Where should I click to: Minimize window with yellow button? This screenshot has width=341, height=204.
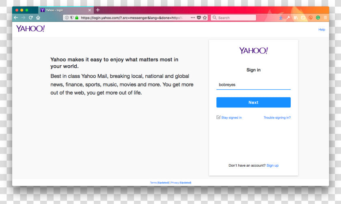[x=22, y=10]
